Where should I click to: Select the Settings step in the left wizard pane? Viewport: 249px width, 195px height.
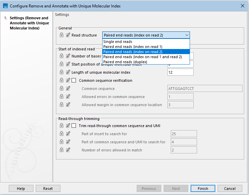[x=29, y=23]
